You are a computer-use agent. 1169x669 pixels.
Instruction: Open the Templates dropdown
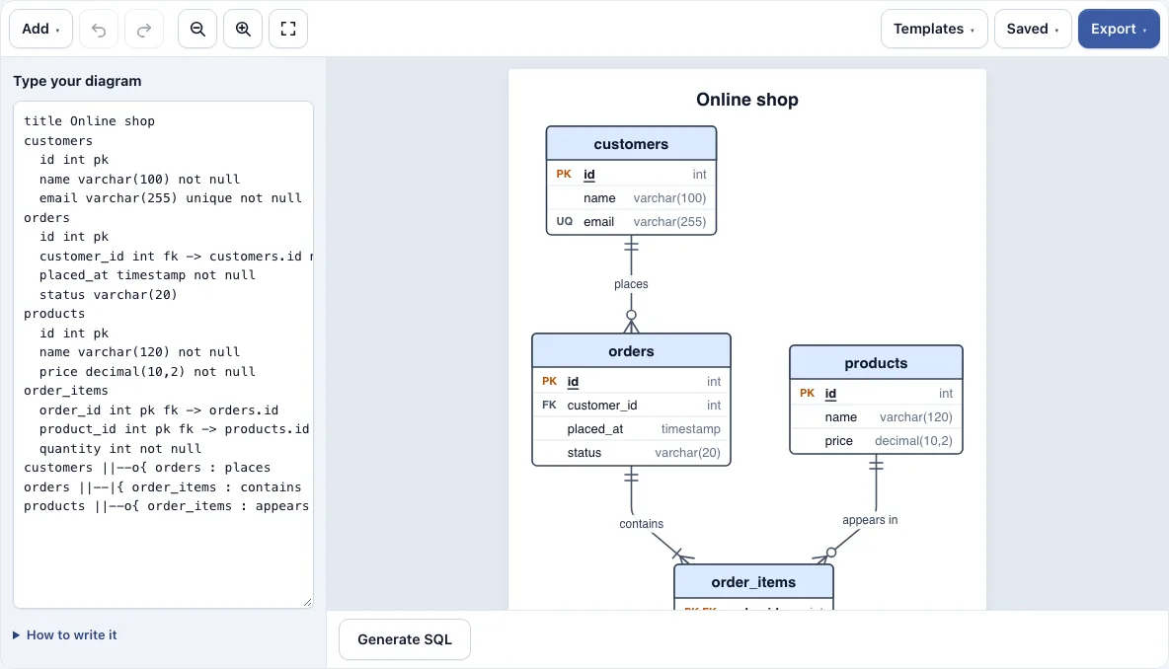tap(934, 29)
